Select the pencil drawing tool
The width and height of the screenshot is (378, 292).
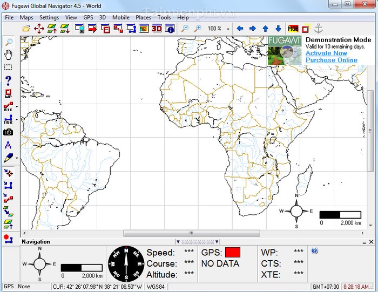click(x=8, y=158)
